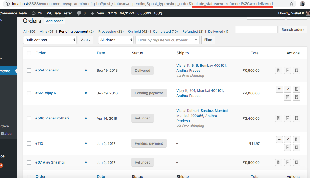The image size is (310, 178).
Task: Filter to Delivered (1) orders
Action: click(218, 31)
